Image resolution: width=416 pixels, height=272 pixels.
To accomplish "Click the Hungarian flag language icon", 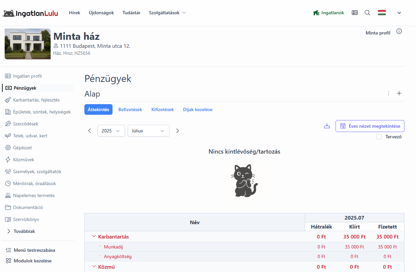I will 382,13.
